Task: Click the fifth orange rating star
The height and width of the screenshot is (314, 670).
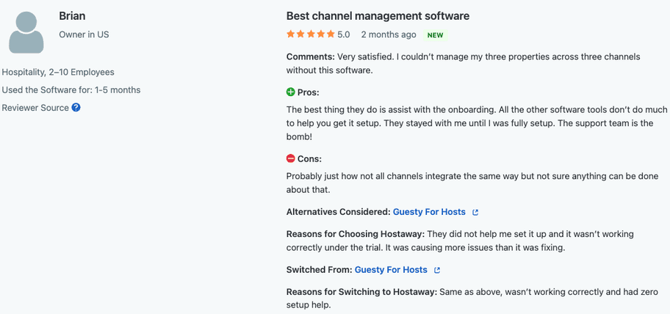Action: [x=330, y=34]
